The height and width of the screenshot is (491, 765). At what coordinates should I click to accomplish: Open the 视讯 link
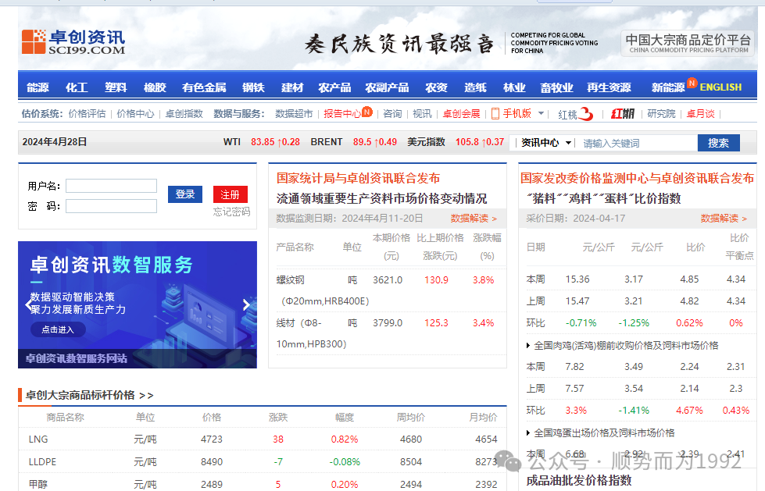coord(422,114)
